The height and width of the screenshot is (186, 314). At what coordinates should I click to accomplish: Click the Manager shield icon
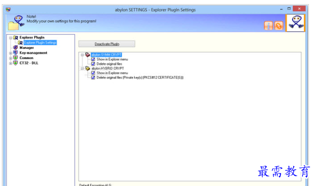tap(15, 47)
